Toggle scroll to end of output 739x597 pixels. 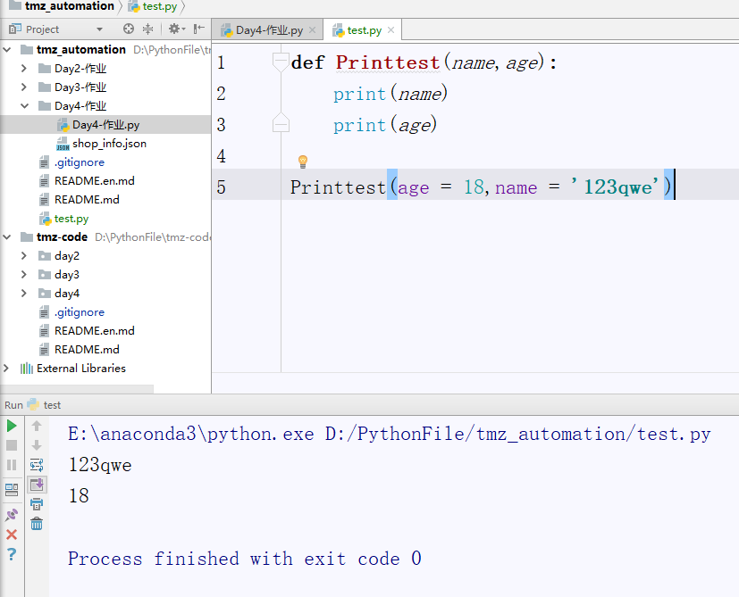click(x=37, y=485)
